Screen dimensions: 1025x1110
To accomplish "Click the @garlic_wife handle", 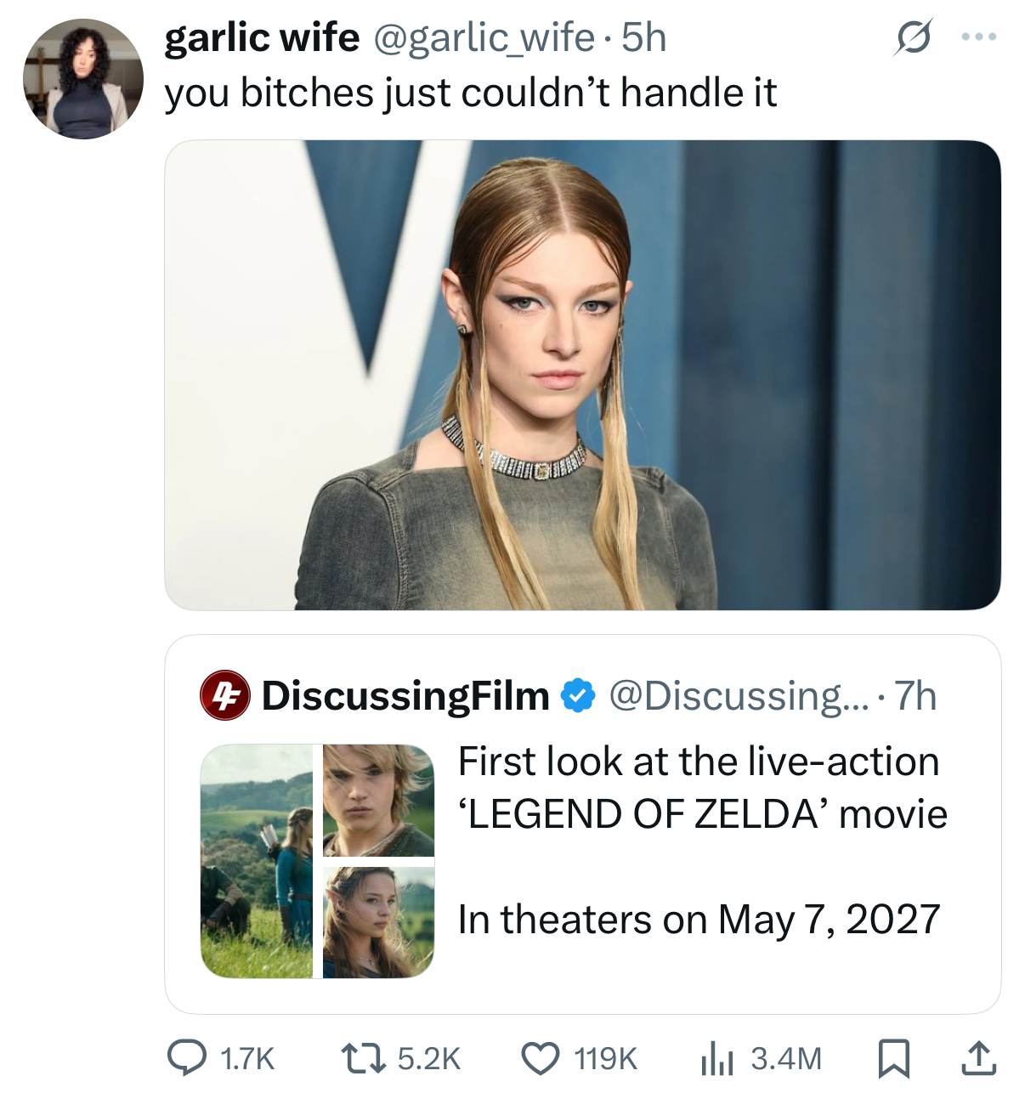I will coord(484,37).
